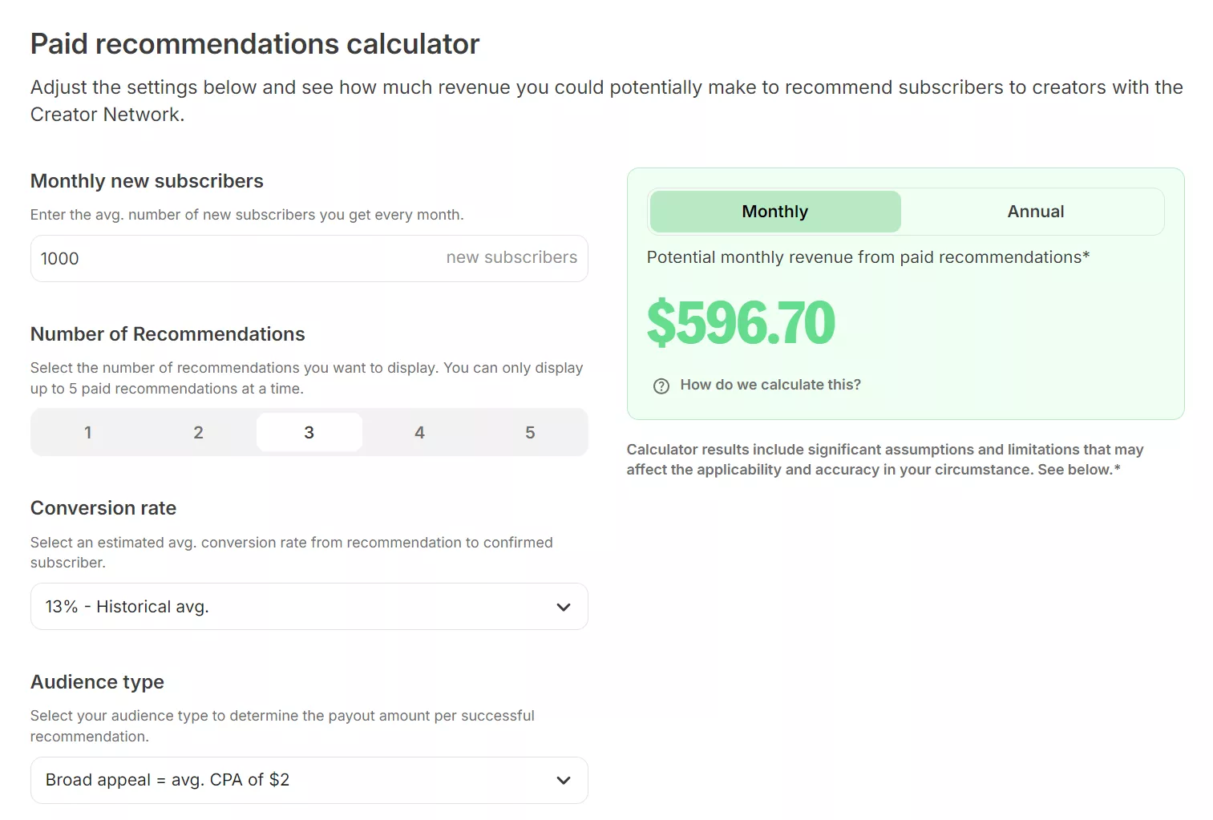Choose 3 recommendations segment
The width and height of the screenshot is (1213, 820).
point(309,433)
